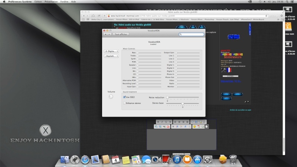The height and width of the screenshot is (167, 297).
Task: Open the Fenêtre menu
Action: tap(64, 1)
